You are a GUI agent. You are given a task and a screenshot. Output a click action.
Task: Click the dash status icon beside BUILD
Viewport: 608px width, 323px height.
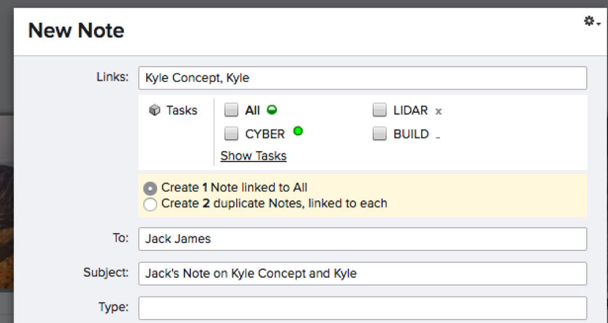click(x=438, y=137)
